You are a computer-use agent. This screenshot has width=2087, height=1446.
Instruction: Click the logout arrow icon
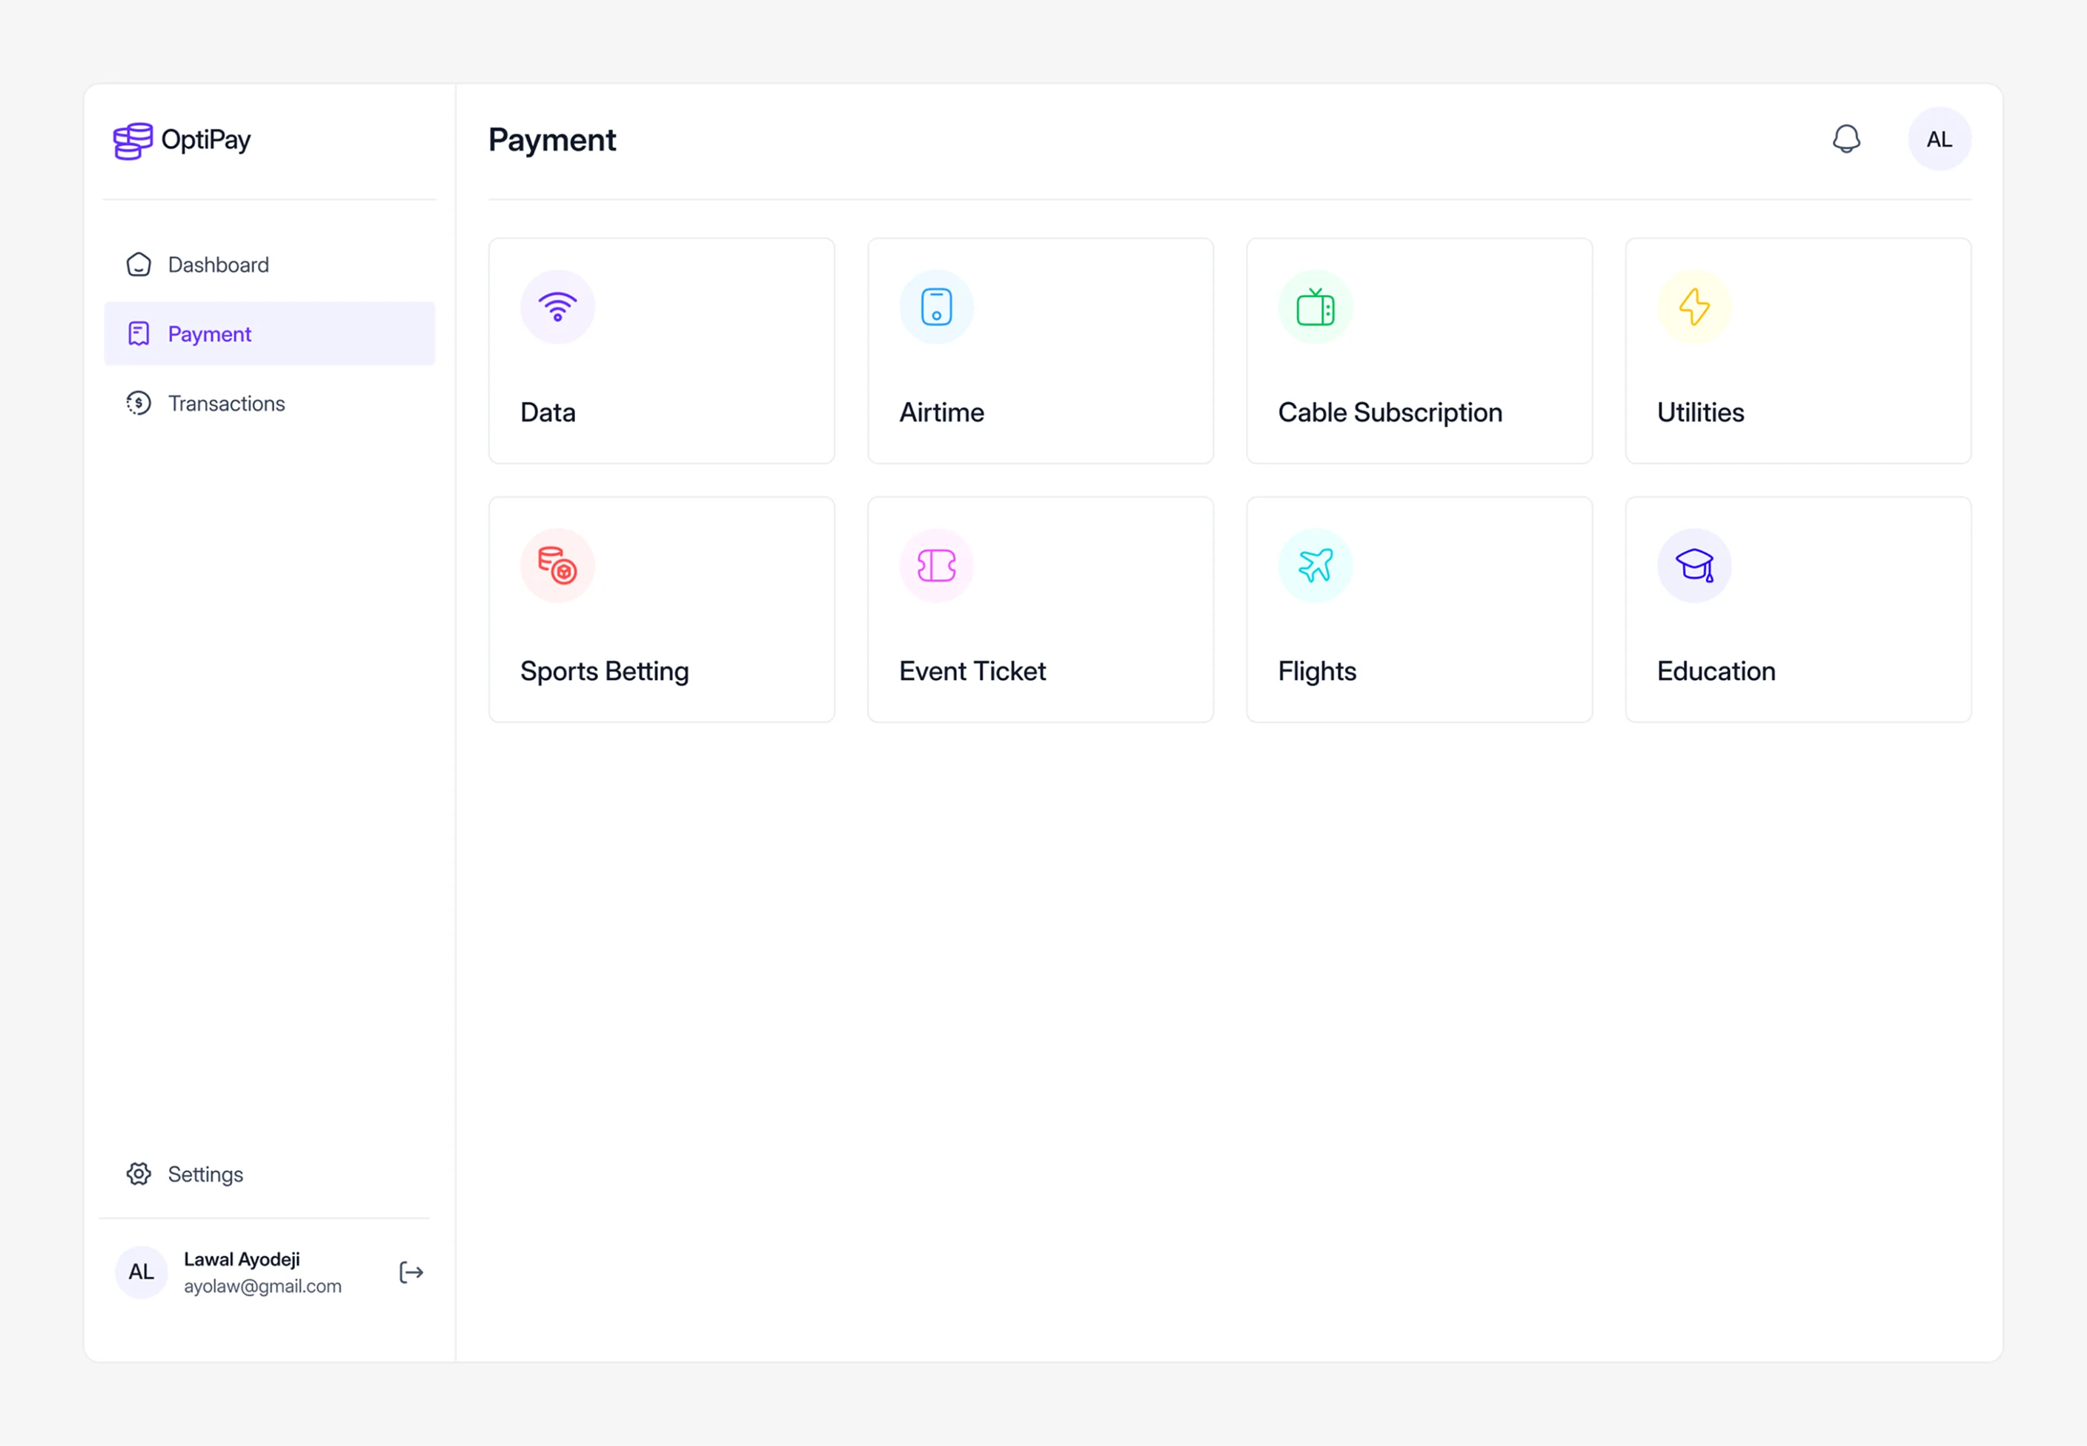click(411, 1273)
